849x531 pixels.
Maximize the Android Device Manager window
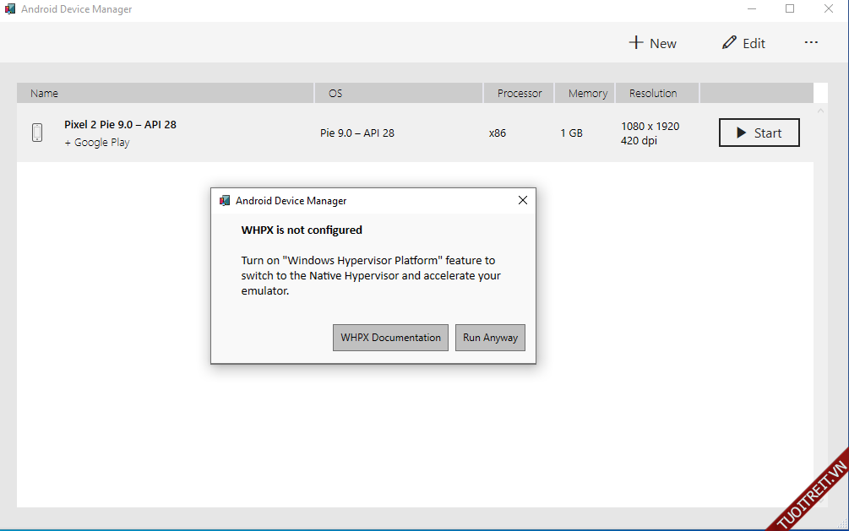[x=790, y=9]
